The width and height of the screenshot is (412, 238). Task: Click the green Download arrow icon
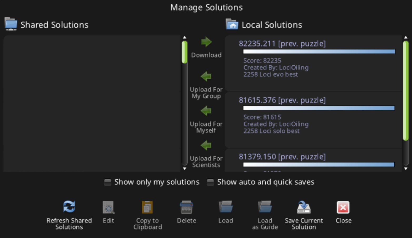tap(206, 42)
